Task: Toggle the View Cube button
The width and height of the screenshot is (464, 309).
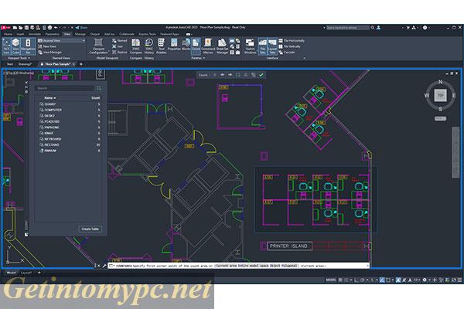Action: [15, 46]
